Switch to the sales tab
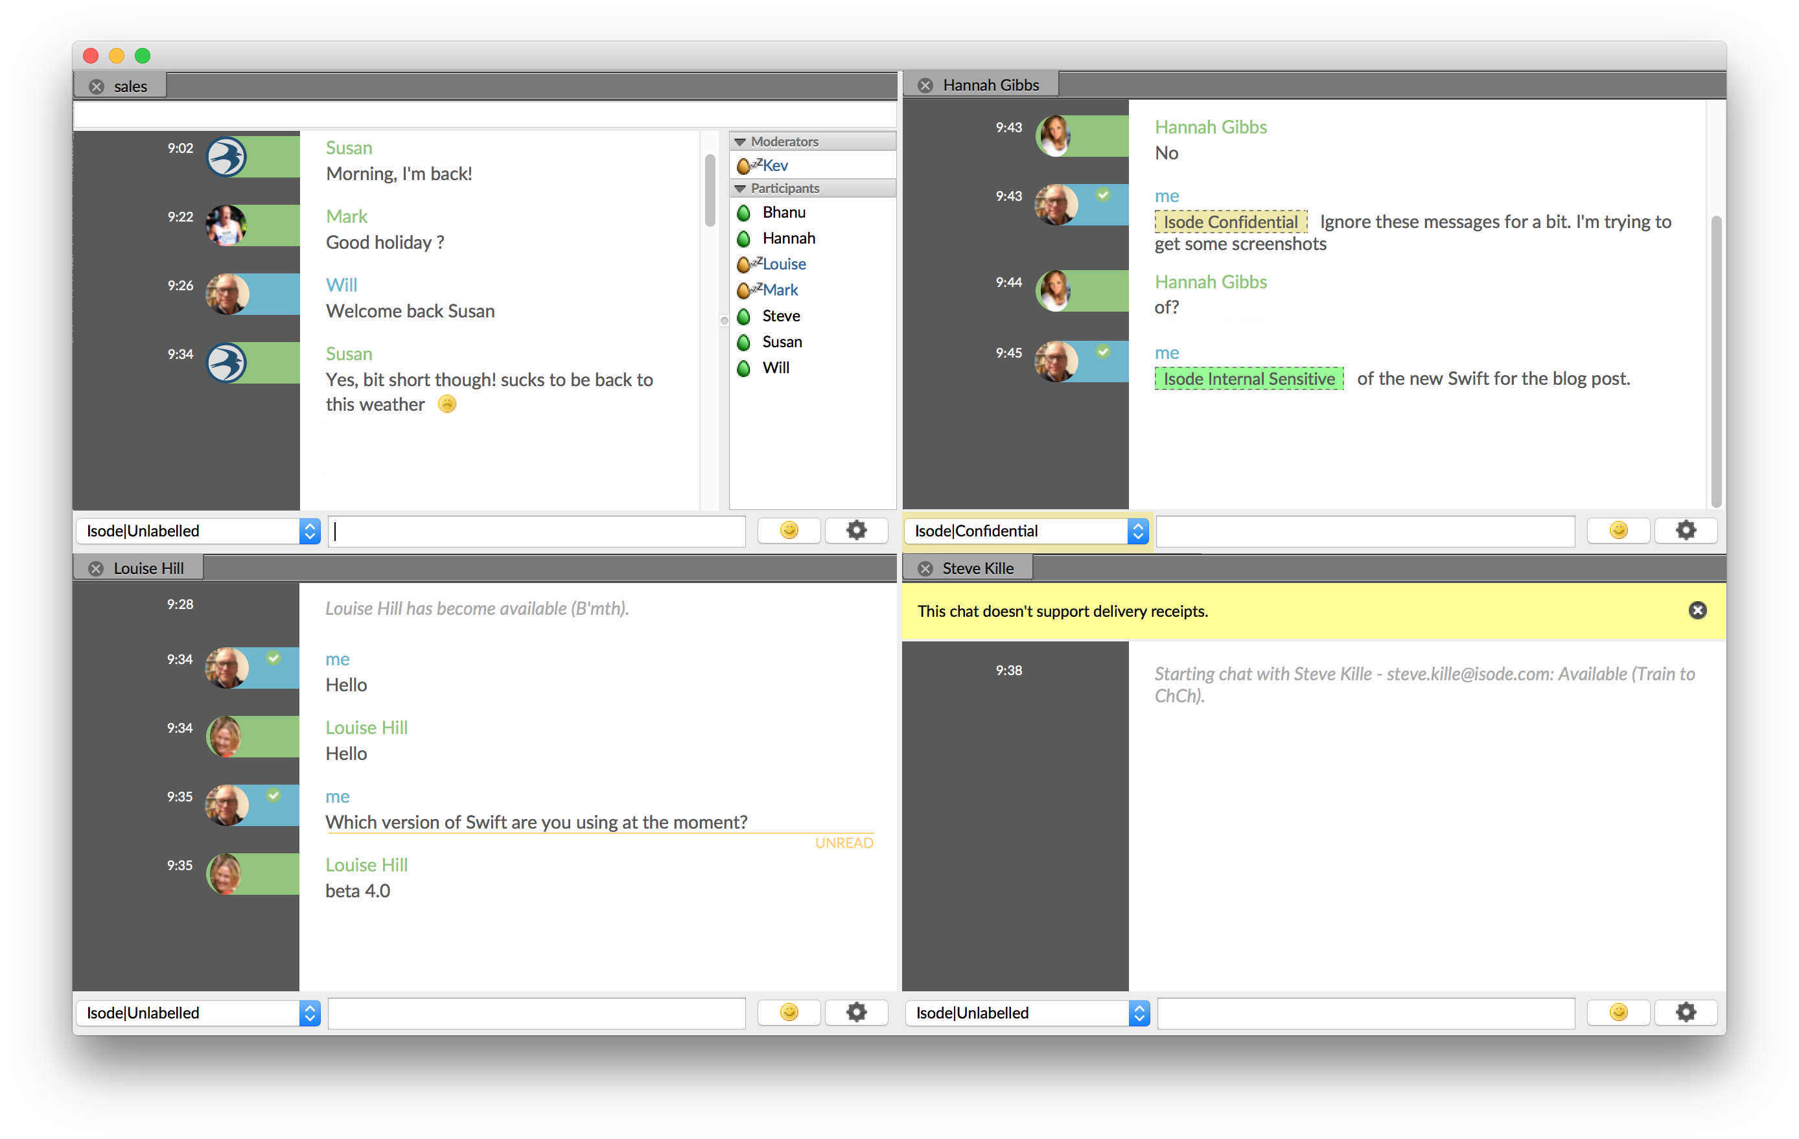This screenshot has height=1139, width=1799. [121, 86]
